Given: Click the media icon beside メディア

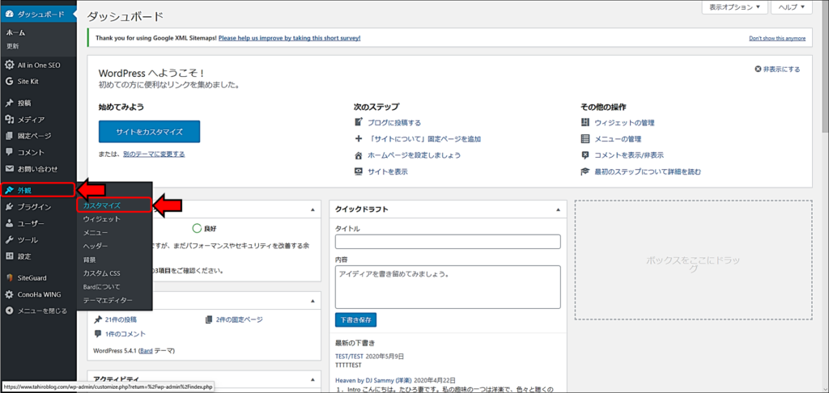Looking at the screenshot, I should [x=10, y=120].
